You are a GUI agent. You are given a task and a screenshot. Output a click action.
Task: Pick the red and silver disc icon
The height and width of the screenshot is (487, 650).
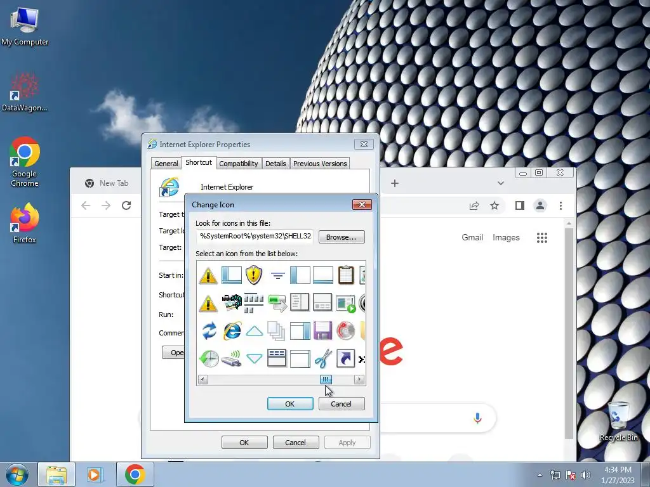click(346, 331)
